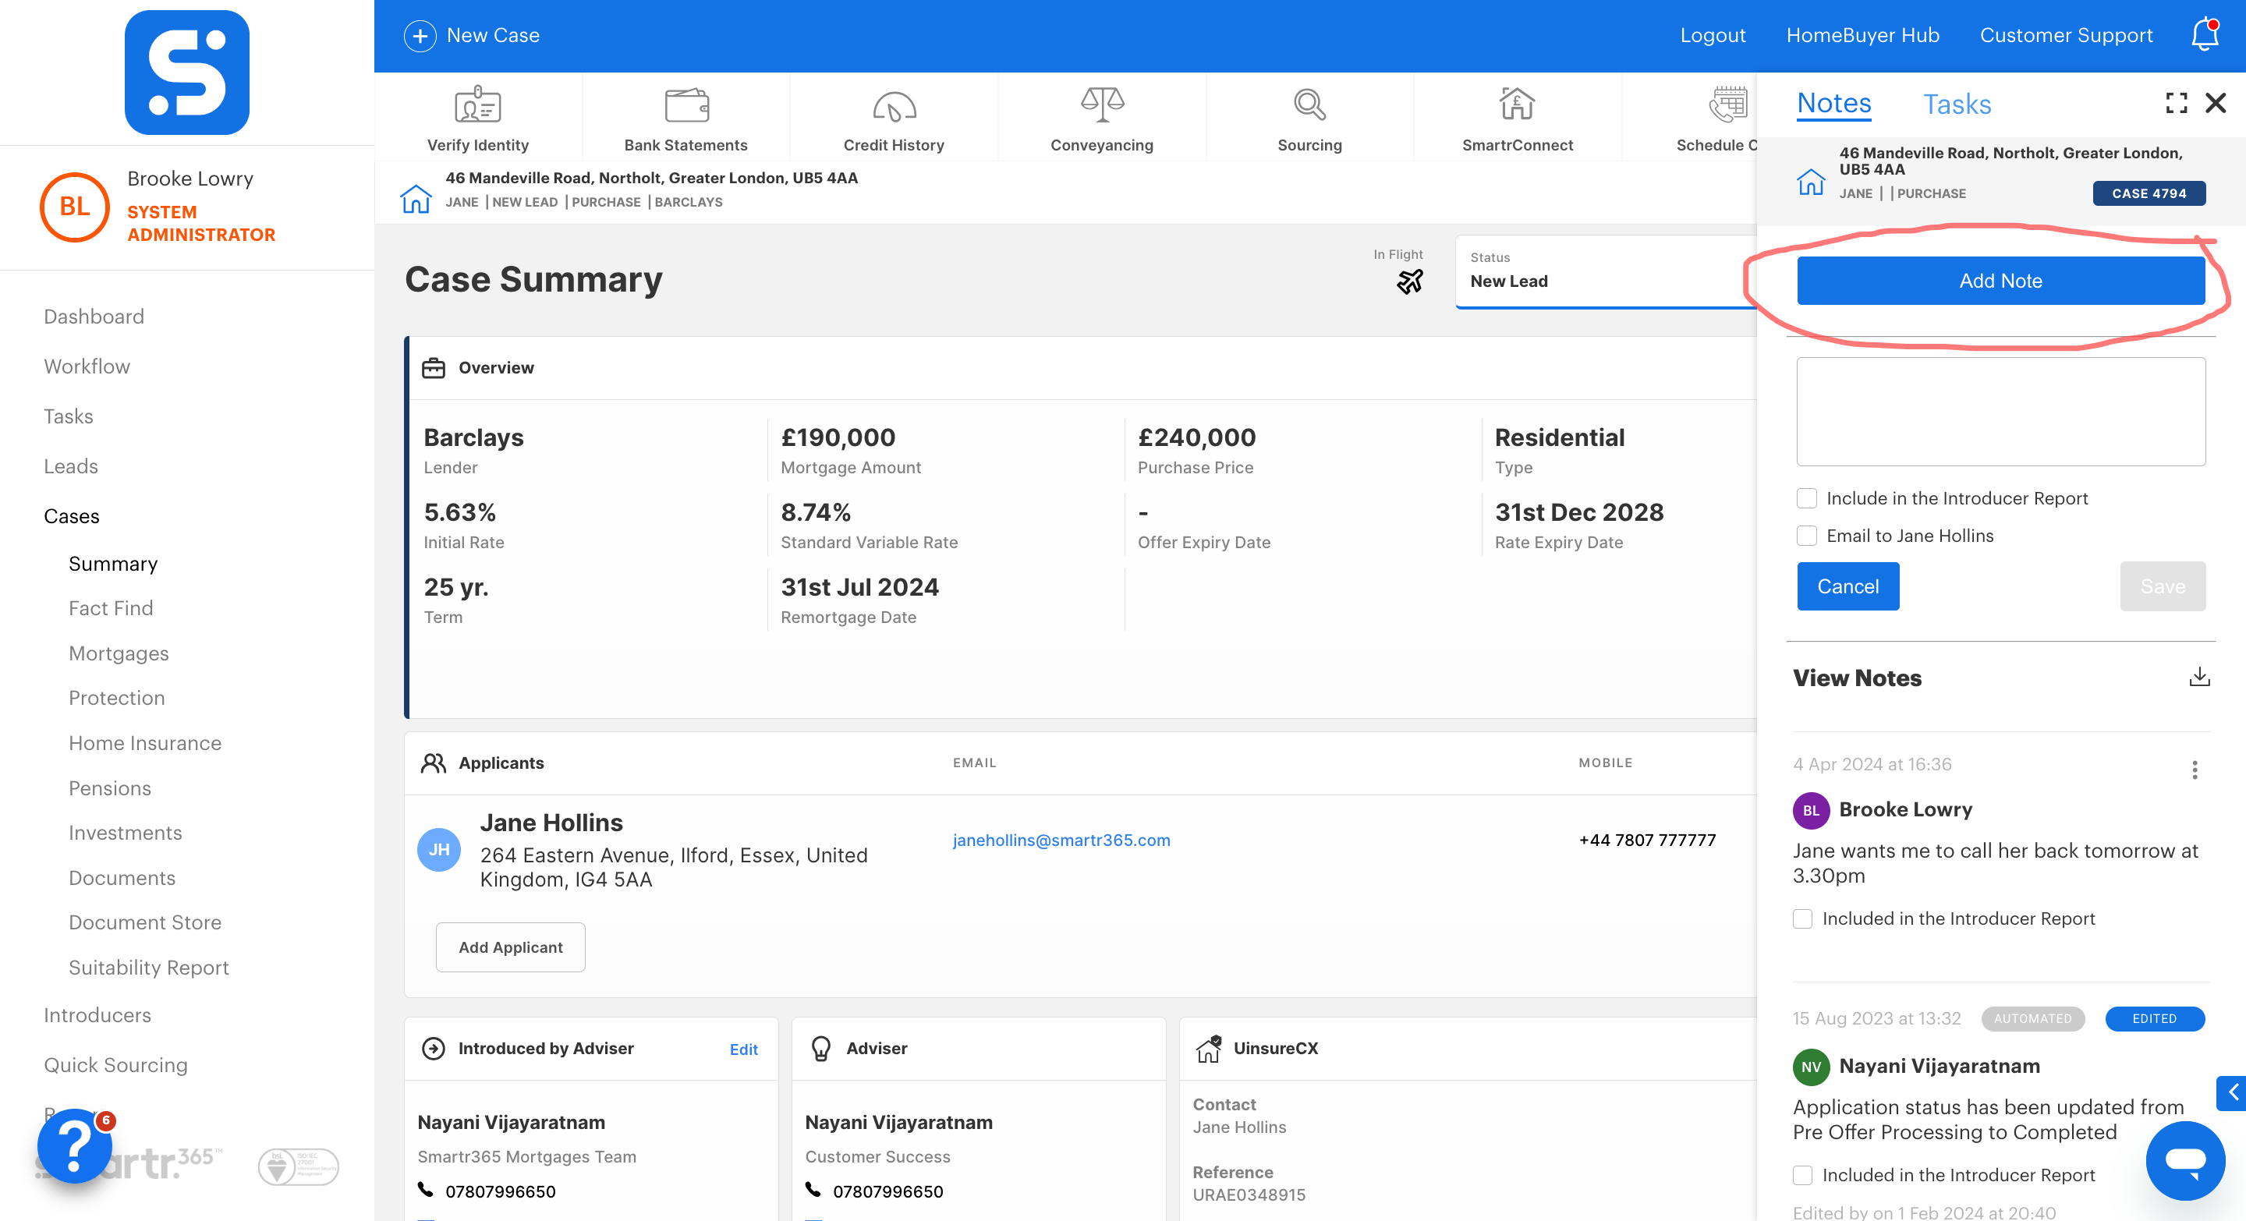Open Home Insurance under Cases
The image size is (2246, 1221).
coord(146,743)
